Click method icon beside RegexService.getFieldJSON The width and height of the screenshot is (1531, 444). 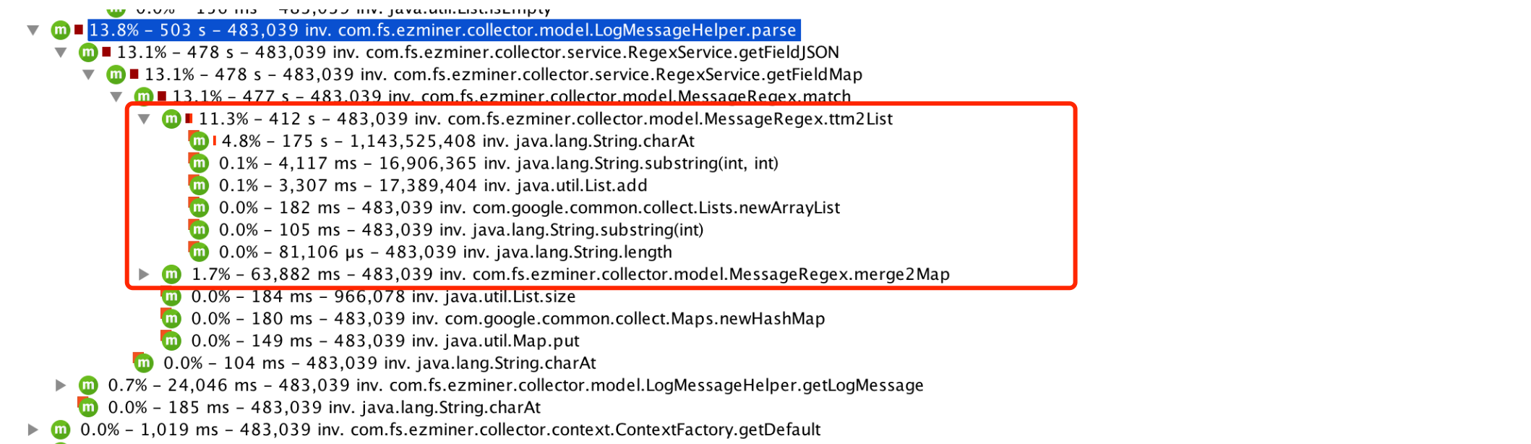(x=88, y=52)
